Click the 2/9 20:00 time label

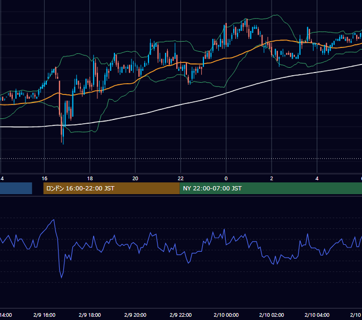(x=135, y=315)
